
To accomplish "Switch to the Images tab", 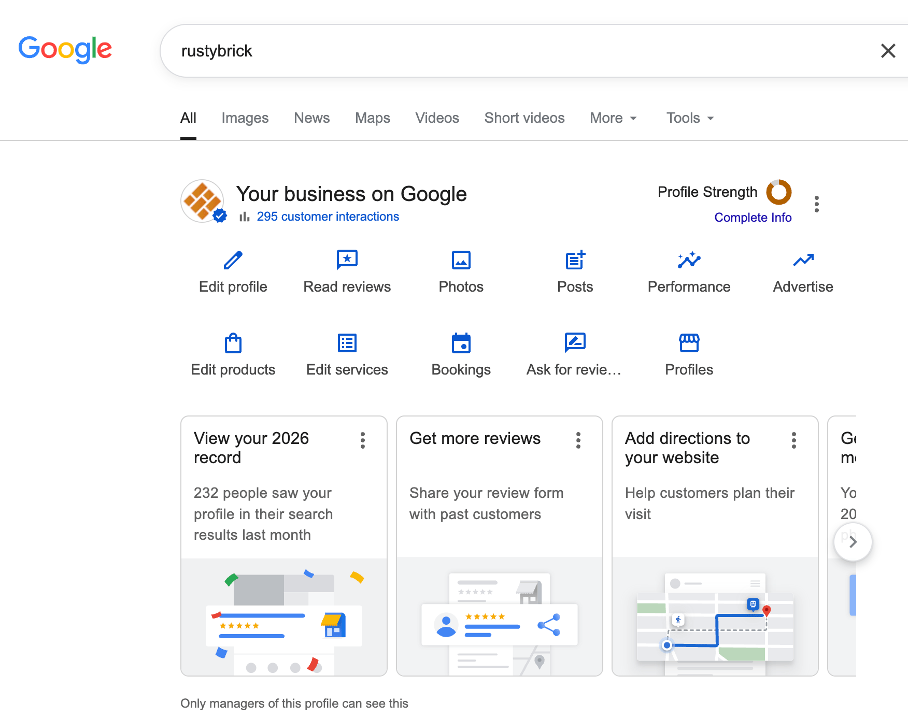I will (245, 118).
